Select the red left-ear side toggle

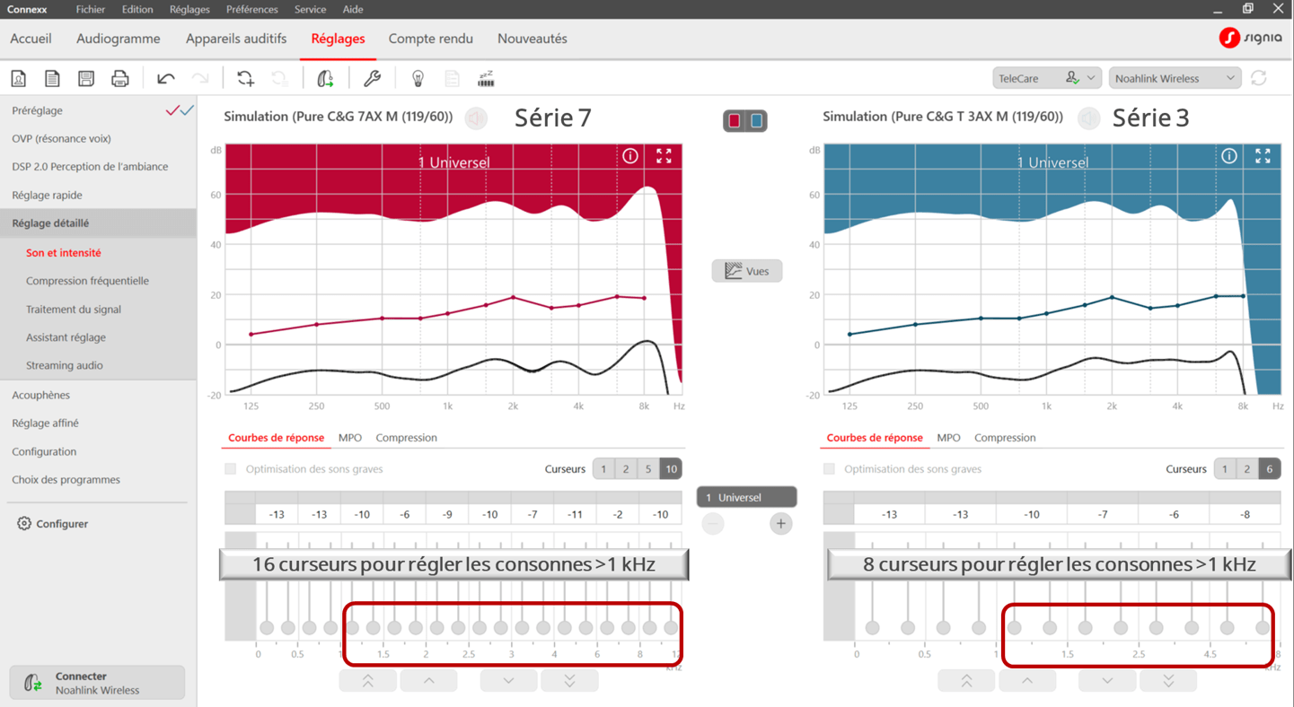pos(735,121)
